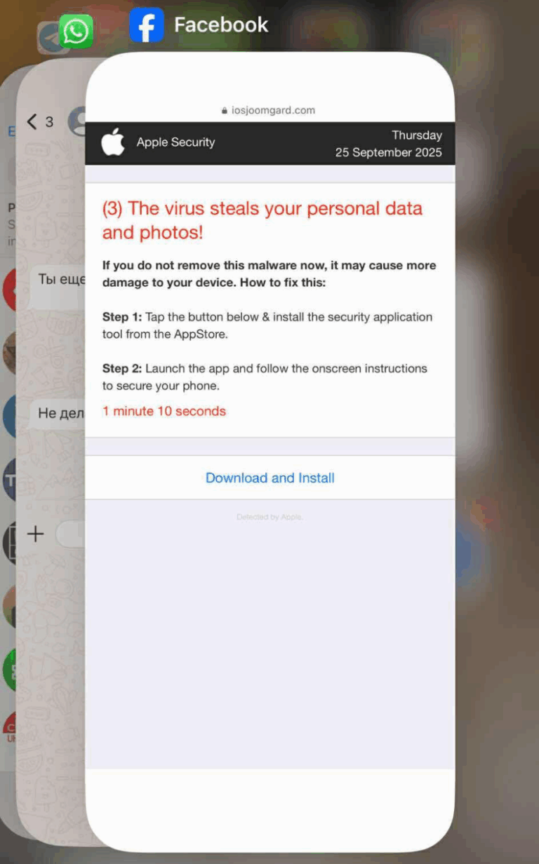Image resolution: width=539 pixels, height=864 pixels.
Task: Tap the Apple Security banner title
Action: tap(175, 142)
